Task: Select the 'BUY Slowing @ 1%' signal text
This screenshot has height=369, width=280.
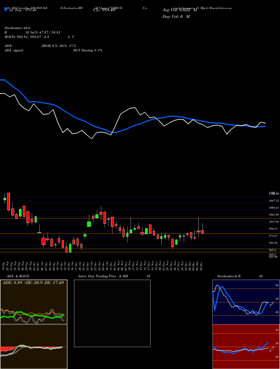Action: [88, 50]
